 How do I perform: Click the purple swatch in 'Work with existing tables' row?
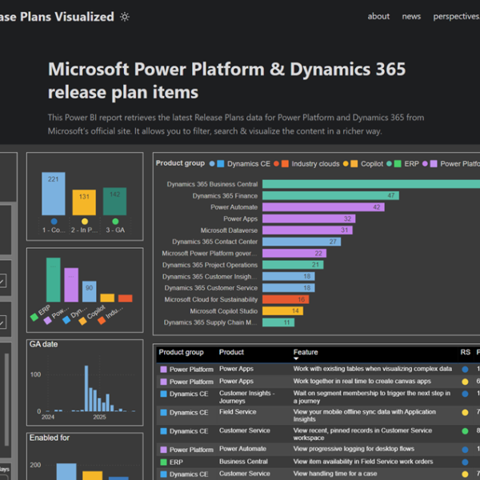[x=163, y=370]
